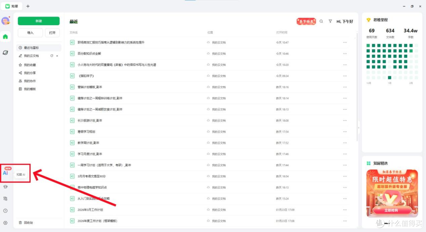
Task: Open more options for 2026年3月工作计划
Action: pos(345,210)
